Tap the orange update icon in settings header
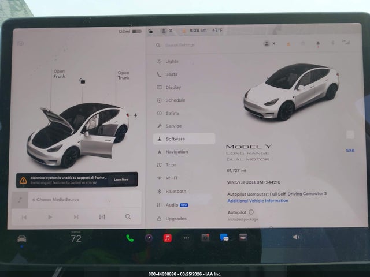 tap(288, 44)
